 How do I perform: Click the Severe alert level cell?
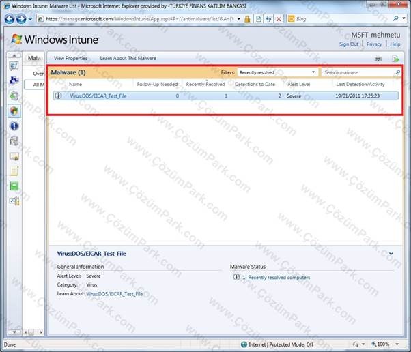294,96
